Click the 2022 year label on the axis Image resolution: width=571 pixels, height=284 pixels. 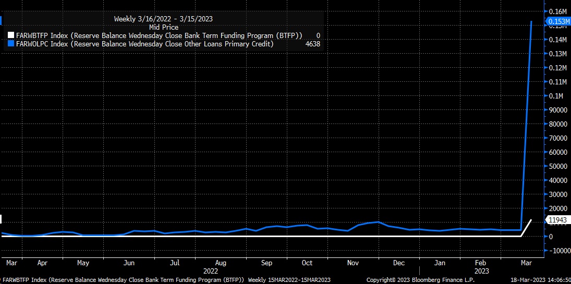tap(209, 271)
